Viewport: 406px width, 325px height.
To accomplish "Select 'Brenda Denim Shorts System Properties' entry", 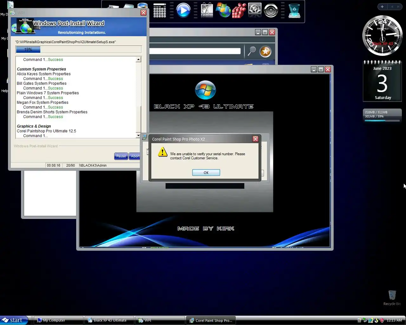I will point(52,112).
